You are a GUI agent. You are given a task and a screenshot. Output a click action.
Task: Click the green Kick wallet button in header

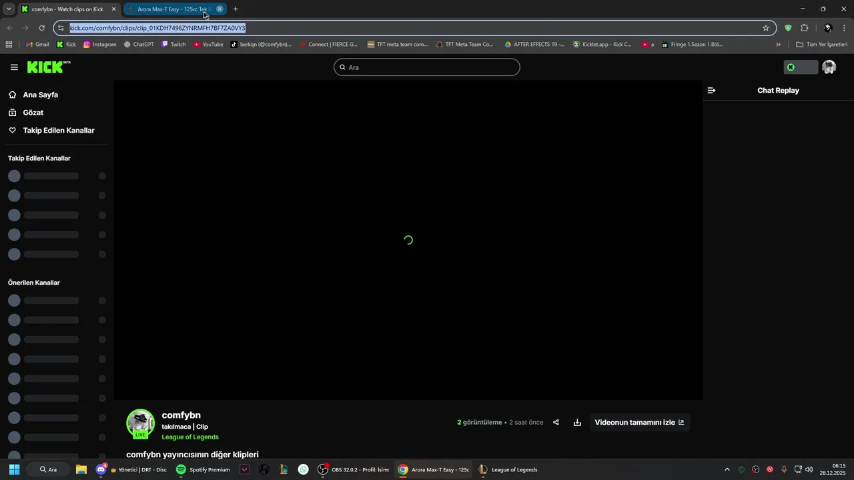point(800,67)
